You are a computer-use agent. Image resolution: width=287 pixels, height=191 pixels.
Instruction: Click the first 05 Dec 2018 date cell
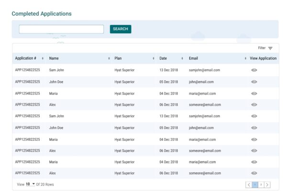pos(168,82)
